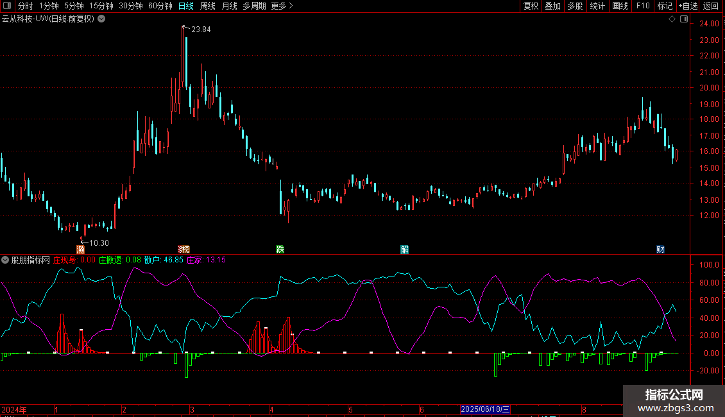725x417 pixels.
Task: Select the 庄家: 13.15 indicator value
Action: 206,260
